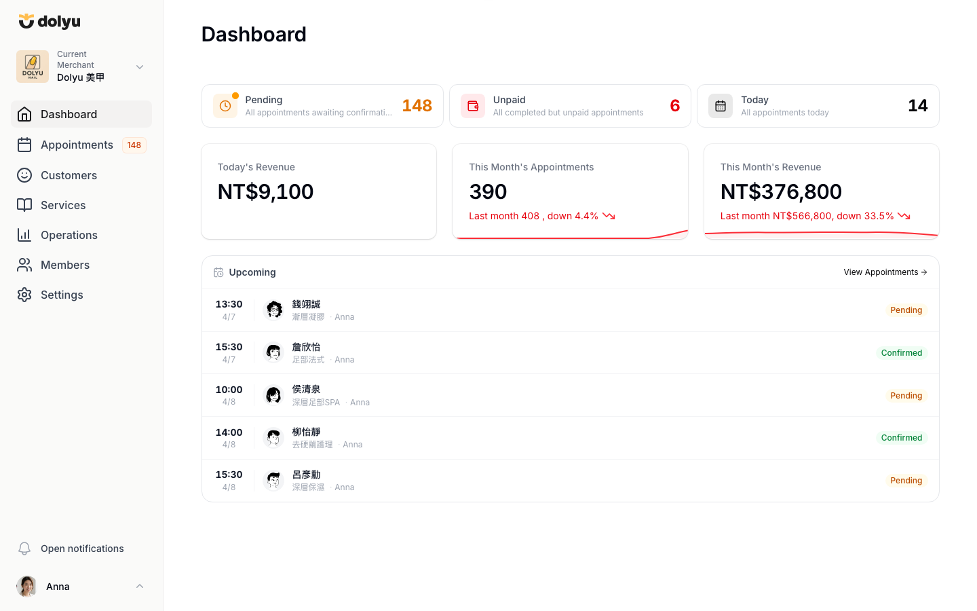Click the Customers smiley face icon

pos(24,175)
